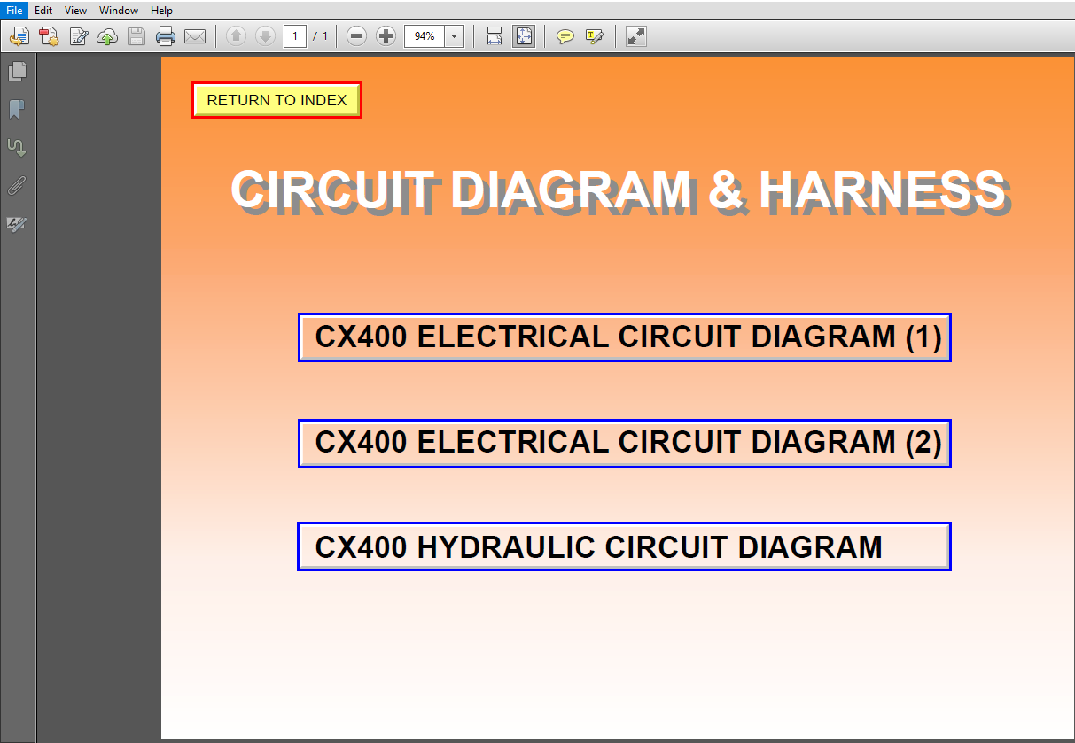Click the CIRCUIT DIAGRAM & HARNESS heading

pyautogui.click(x=619, y=190)
